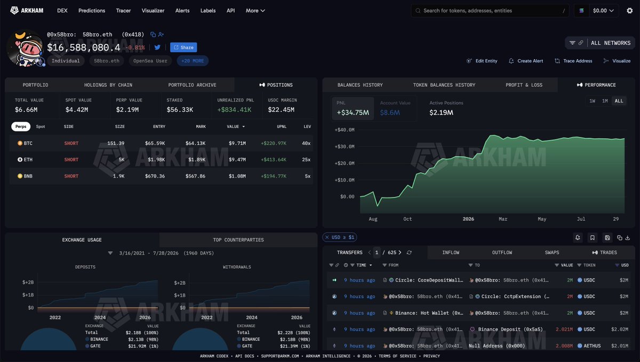Screen dimensions: 640x362
Task: Click the Visualize graph icon
Action: (606, 61)
